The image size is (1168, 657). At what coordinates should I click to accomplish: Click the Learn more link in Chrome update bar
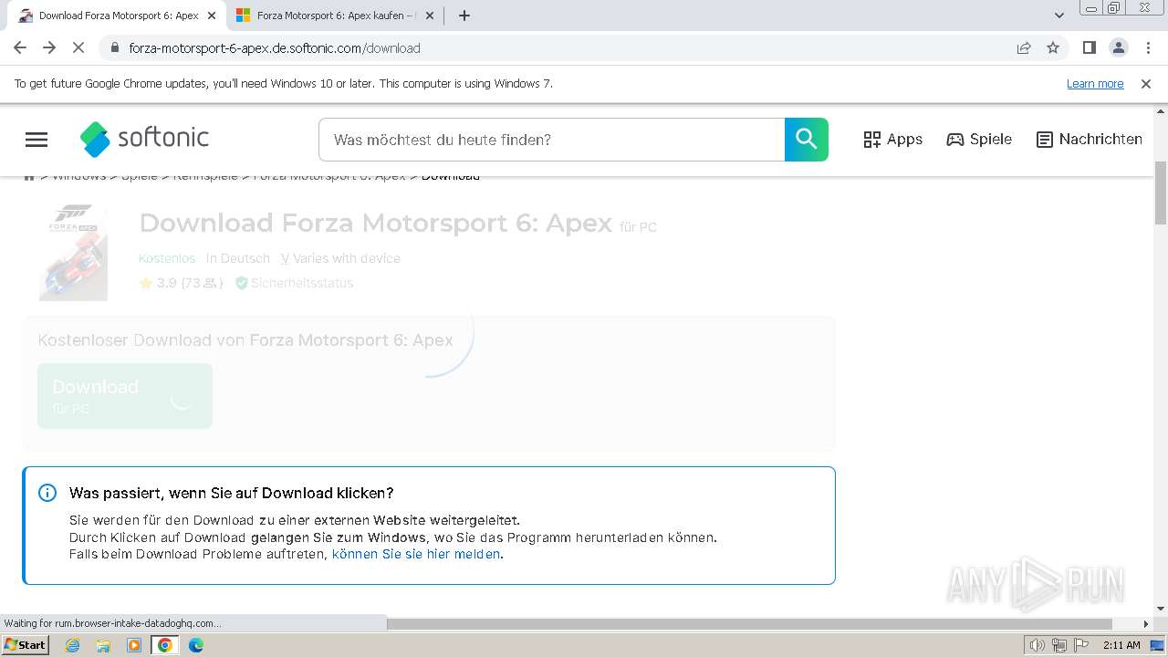pyautogui.click(x=1095, y=84)
